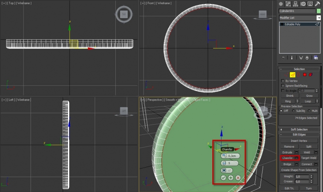Open Connect settings box icon
323x192 pixels.
tap(316, 164)
